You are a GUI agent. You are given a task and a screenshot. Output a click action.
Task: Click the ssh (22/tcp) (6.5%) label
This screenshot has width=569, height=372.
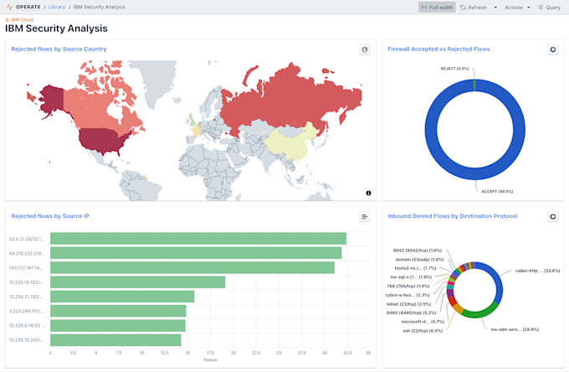[x=423, y=331]
